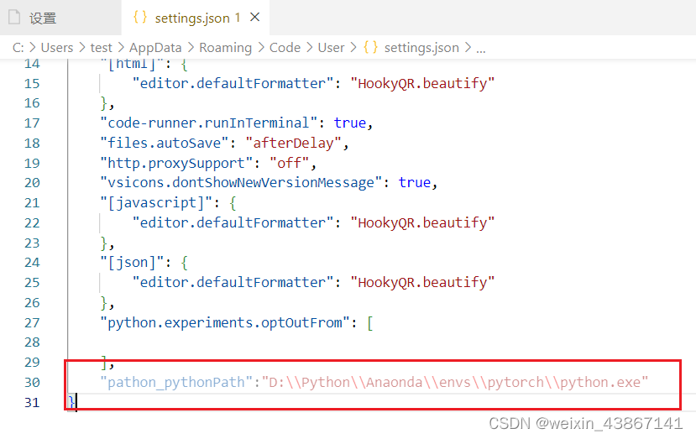
Task: Open the Users breadcrumb folder
Action: [57, 48]
